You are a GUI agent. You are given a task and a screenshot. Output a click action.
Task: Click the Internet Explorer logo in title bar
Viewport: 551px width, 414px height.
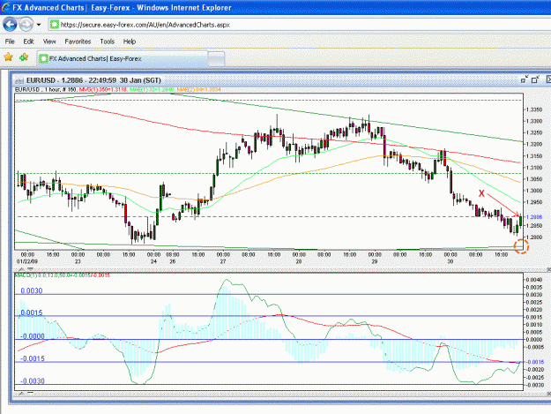pyautogui.click(x=5, y=7)
